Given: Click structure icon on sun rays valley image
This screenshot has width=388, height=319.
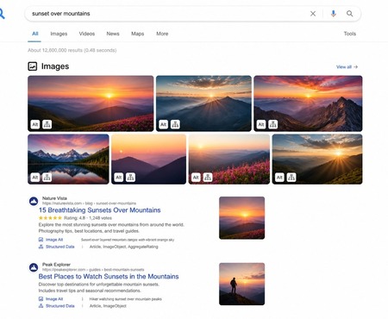Looking at the screenshot, I should tap(291, 178).
